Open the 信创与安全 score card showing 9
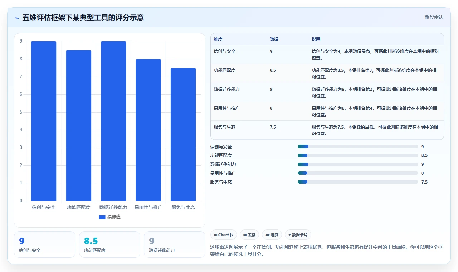Screen dimensions: 458x272 [45, 244]
